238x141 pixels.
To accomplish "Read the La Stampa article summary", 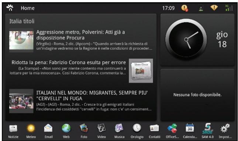I will pos(68,71).
